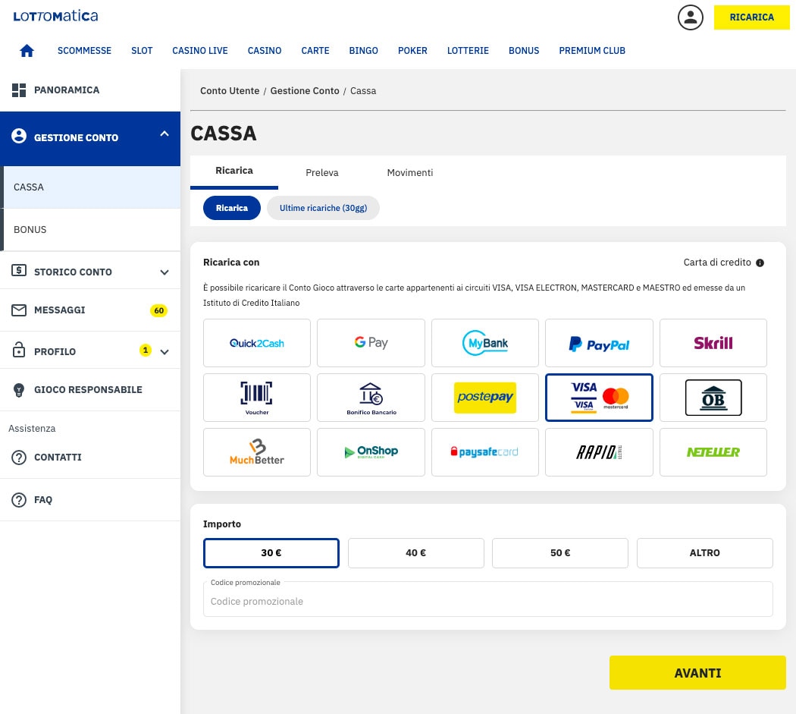Click the info icon beside Carta di credito

coord(760,263)
